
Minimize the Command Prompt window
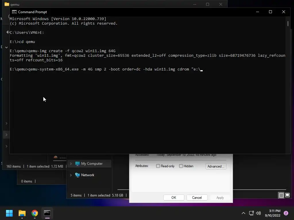pos(258,12)
